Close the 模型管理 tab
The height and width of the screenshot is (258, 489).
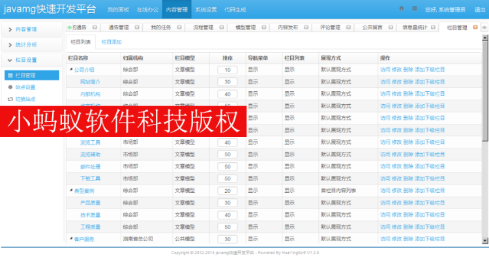(264, 27)
